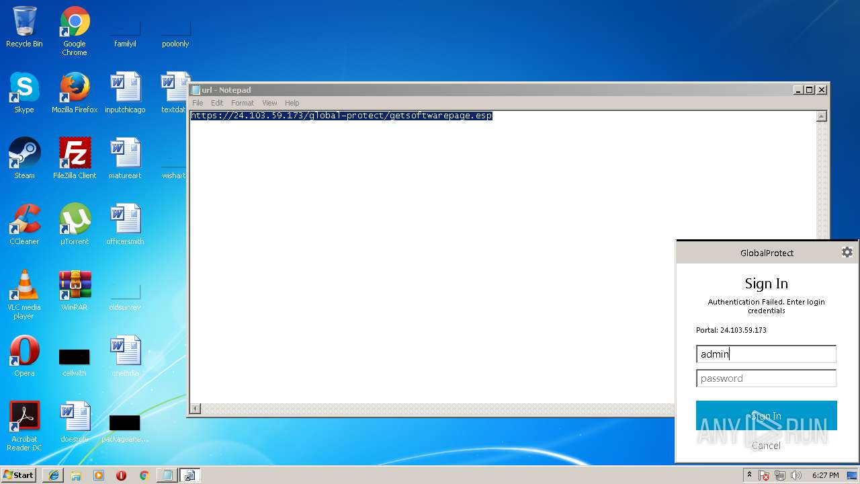This screenshot has height=484, width=860.
Task: Open the Action Center flag tray icon
Action: [x=764, y=475]
